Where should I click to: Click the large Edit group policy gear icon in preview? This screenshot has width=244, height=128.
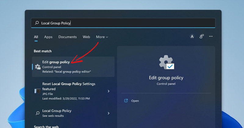click(166, 62)
